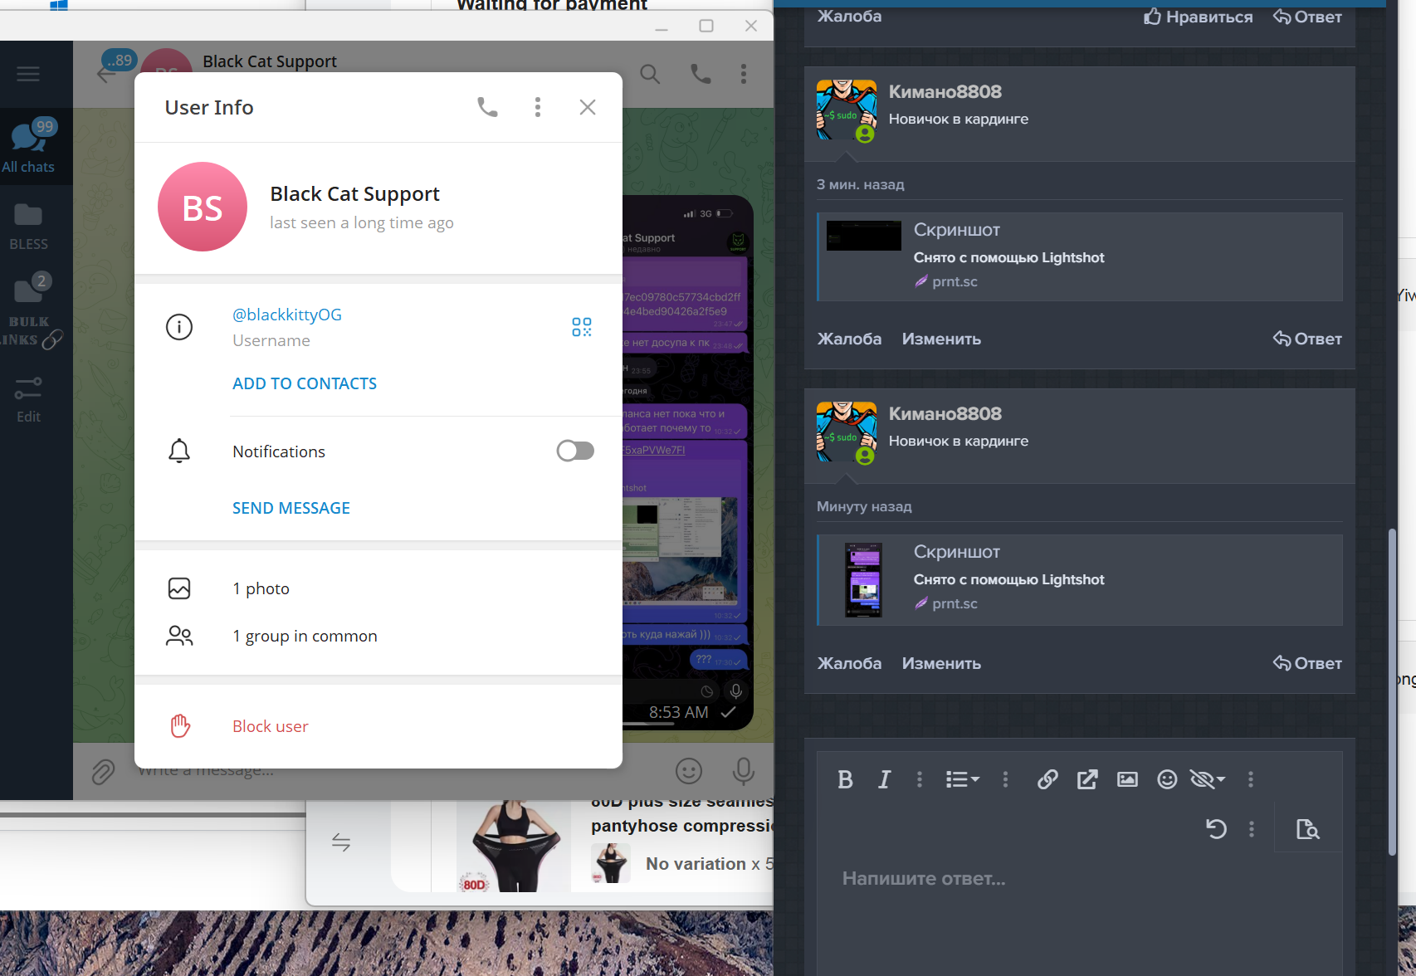Open the 1 photo shared media
Screen dimensions: 1416x976
pyautogui.click(x=261, y=588)
